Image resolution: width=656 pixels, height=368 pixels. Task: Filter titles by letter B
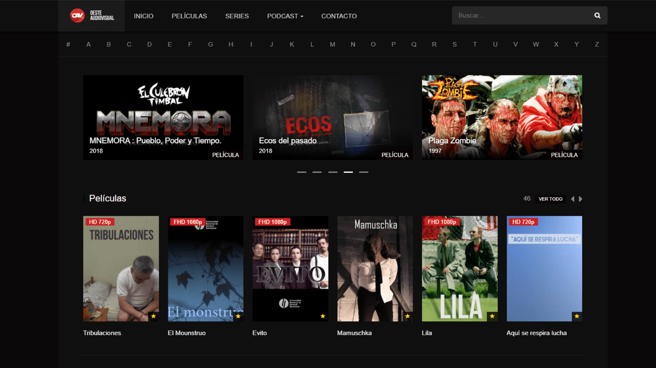click(x=109, y=45)
